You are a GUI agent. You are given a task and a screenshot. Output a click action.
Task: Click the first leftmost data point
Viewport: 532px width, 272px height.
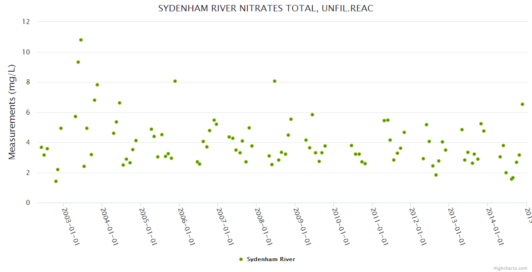(41, 147)
